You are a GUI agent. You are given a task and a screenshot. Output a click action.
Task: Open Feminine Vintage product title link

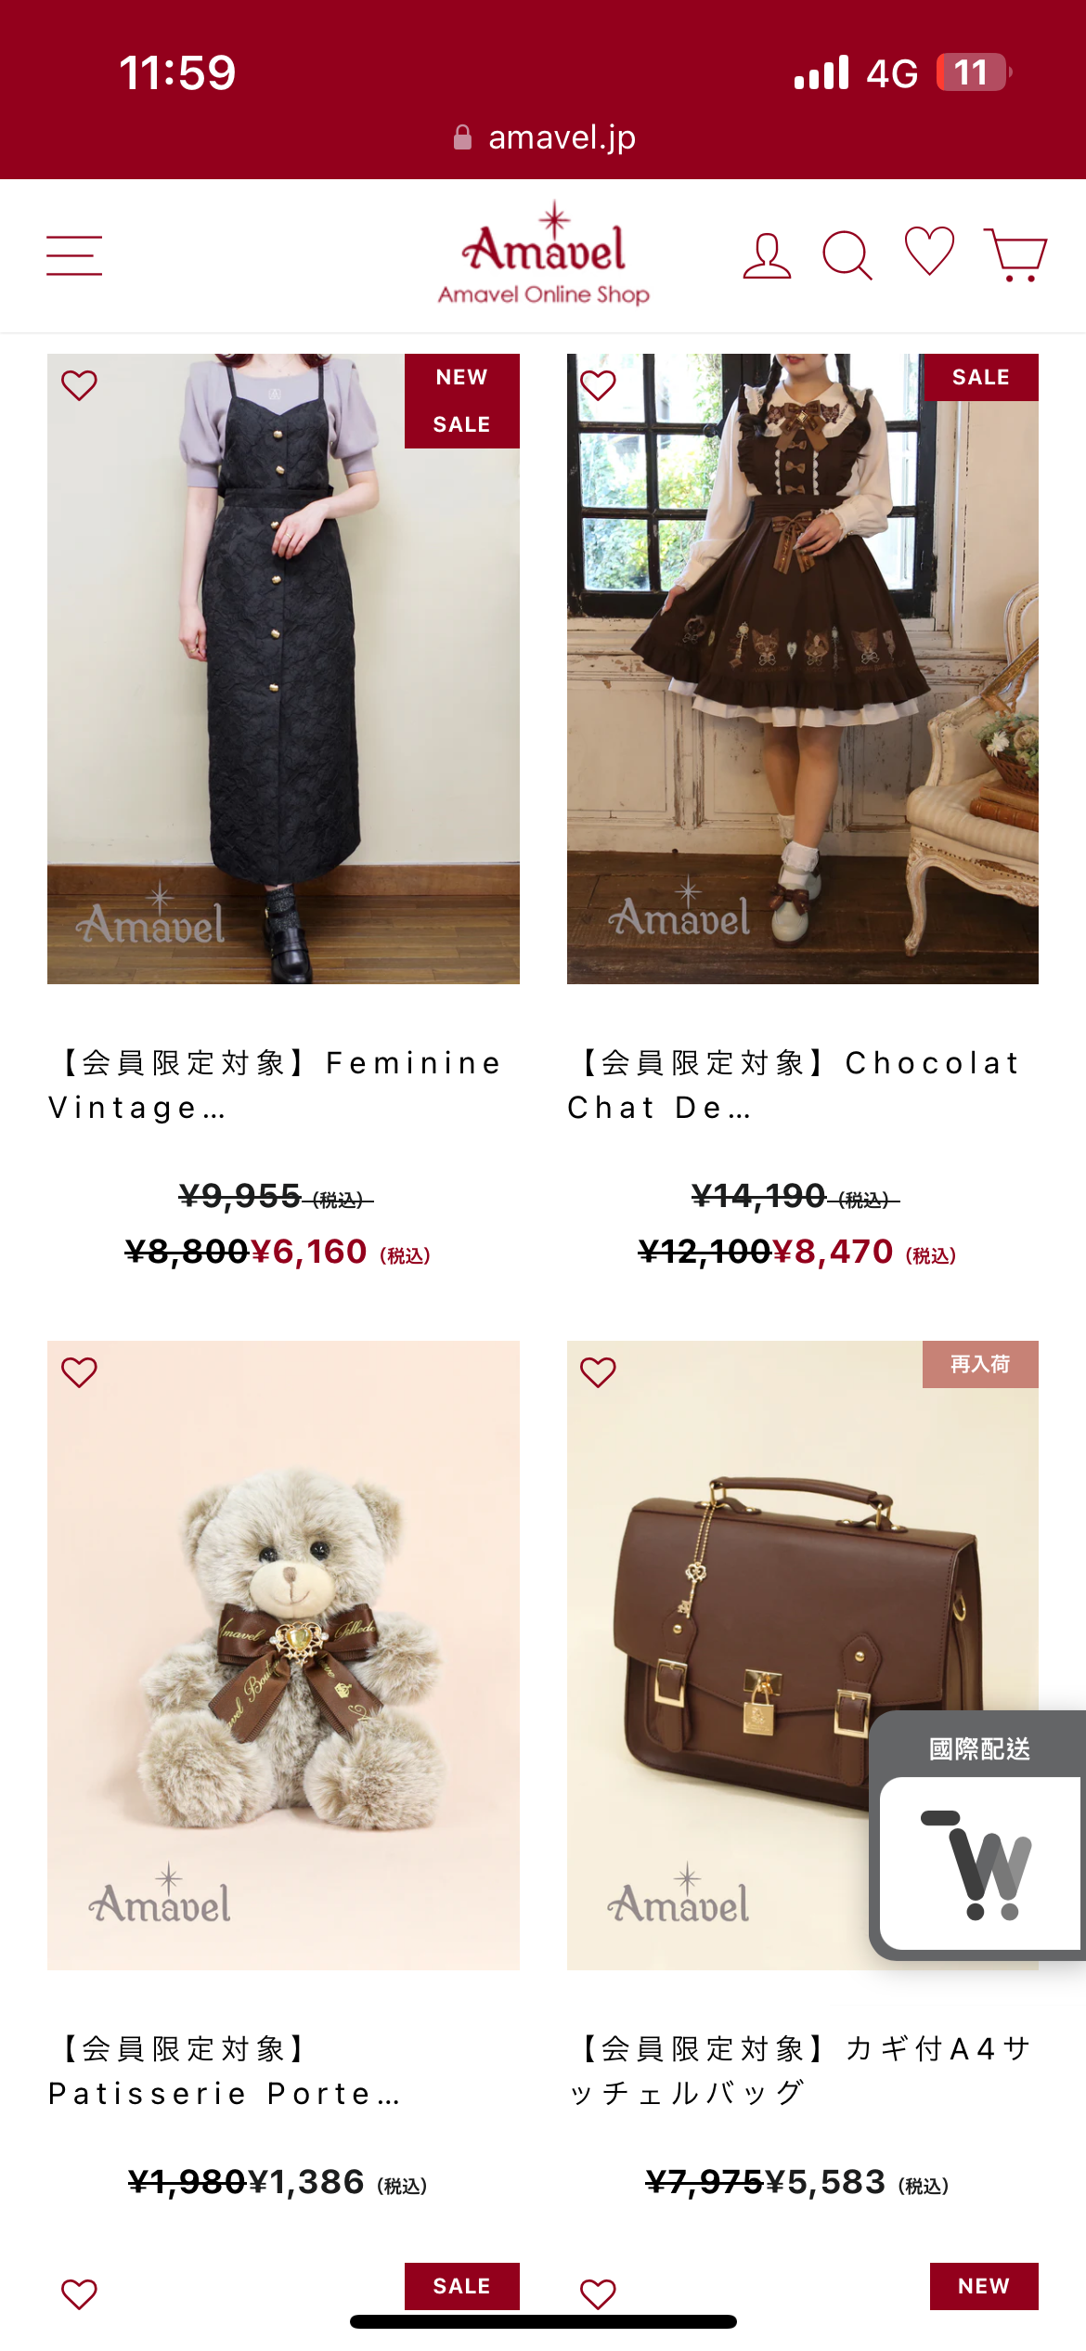click(276, 1085)
